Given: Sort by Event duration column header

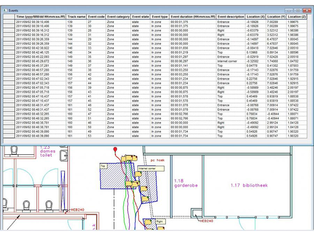Looking at the screenshot, I should coord(192,17).
